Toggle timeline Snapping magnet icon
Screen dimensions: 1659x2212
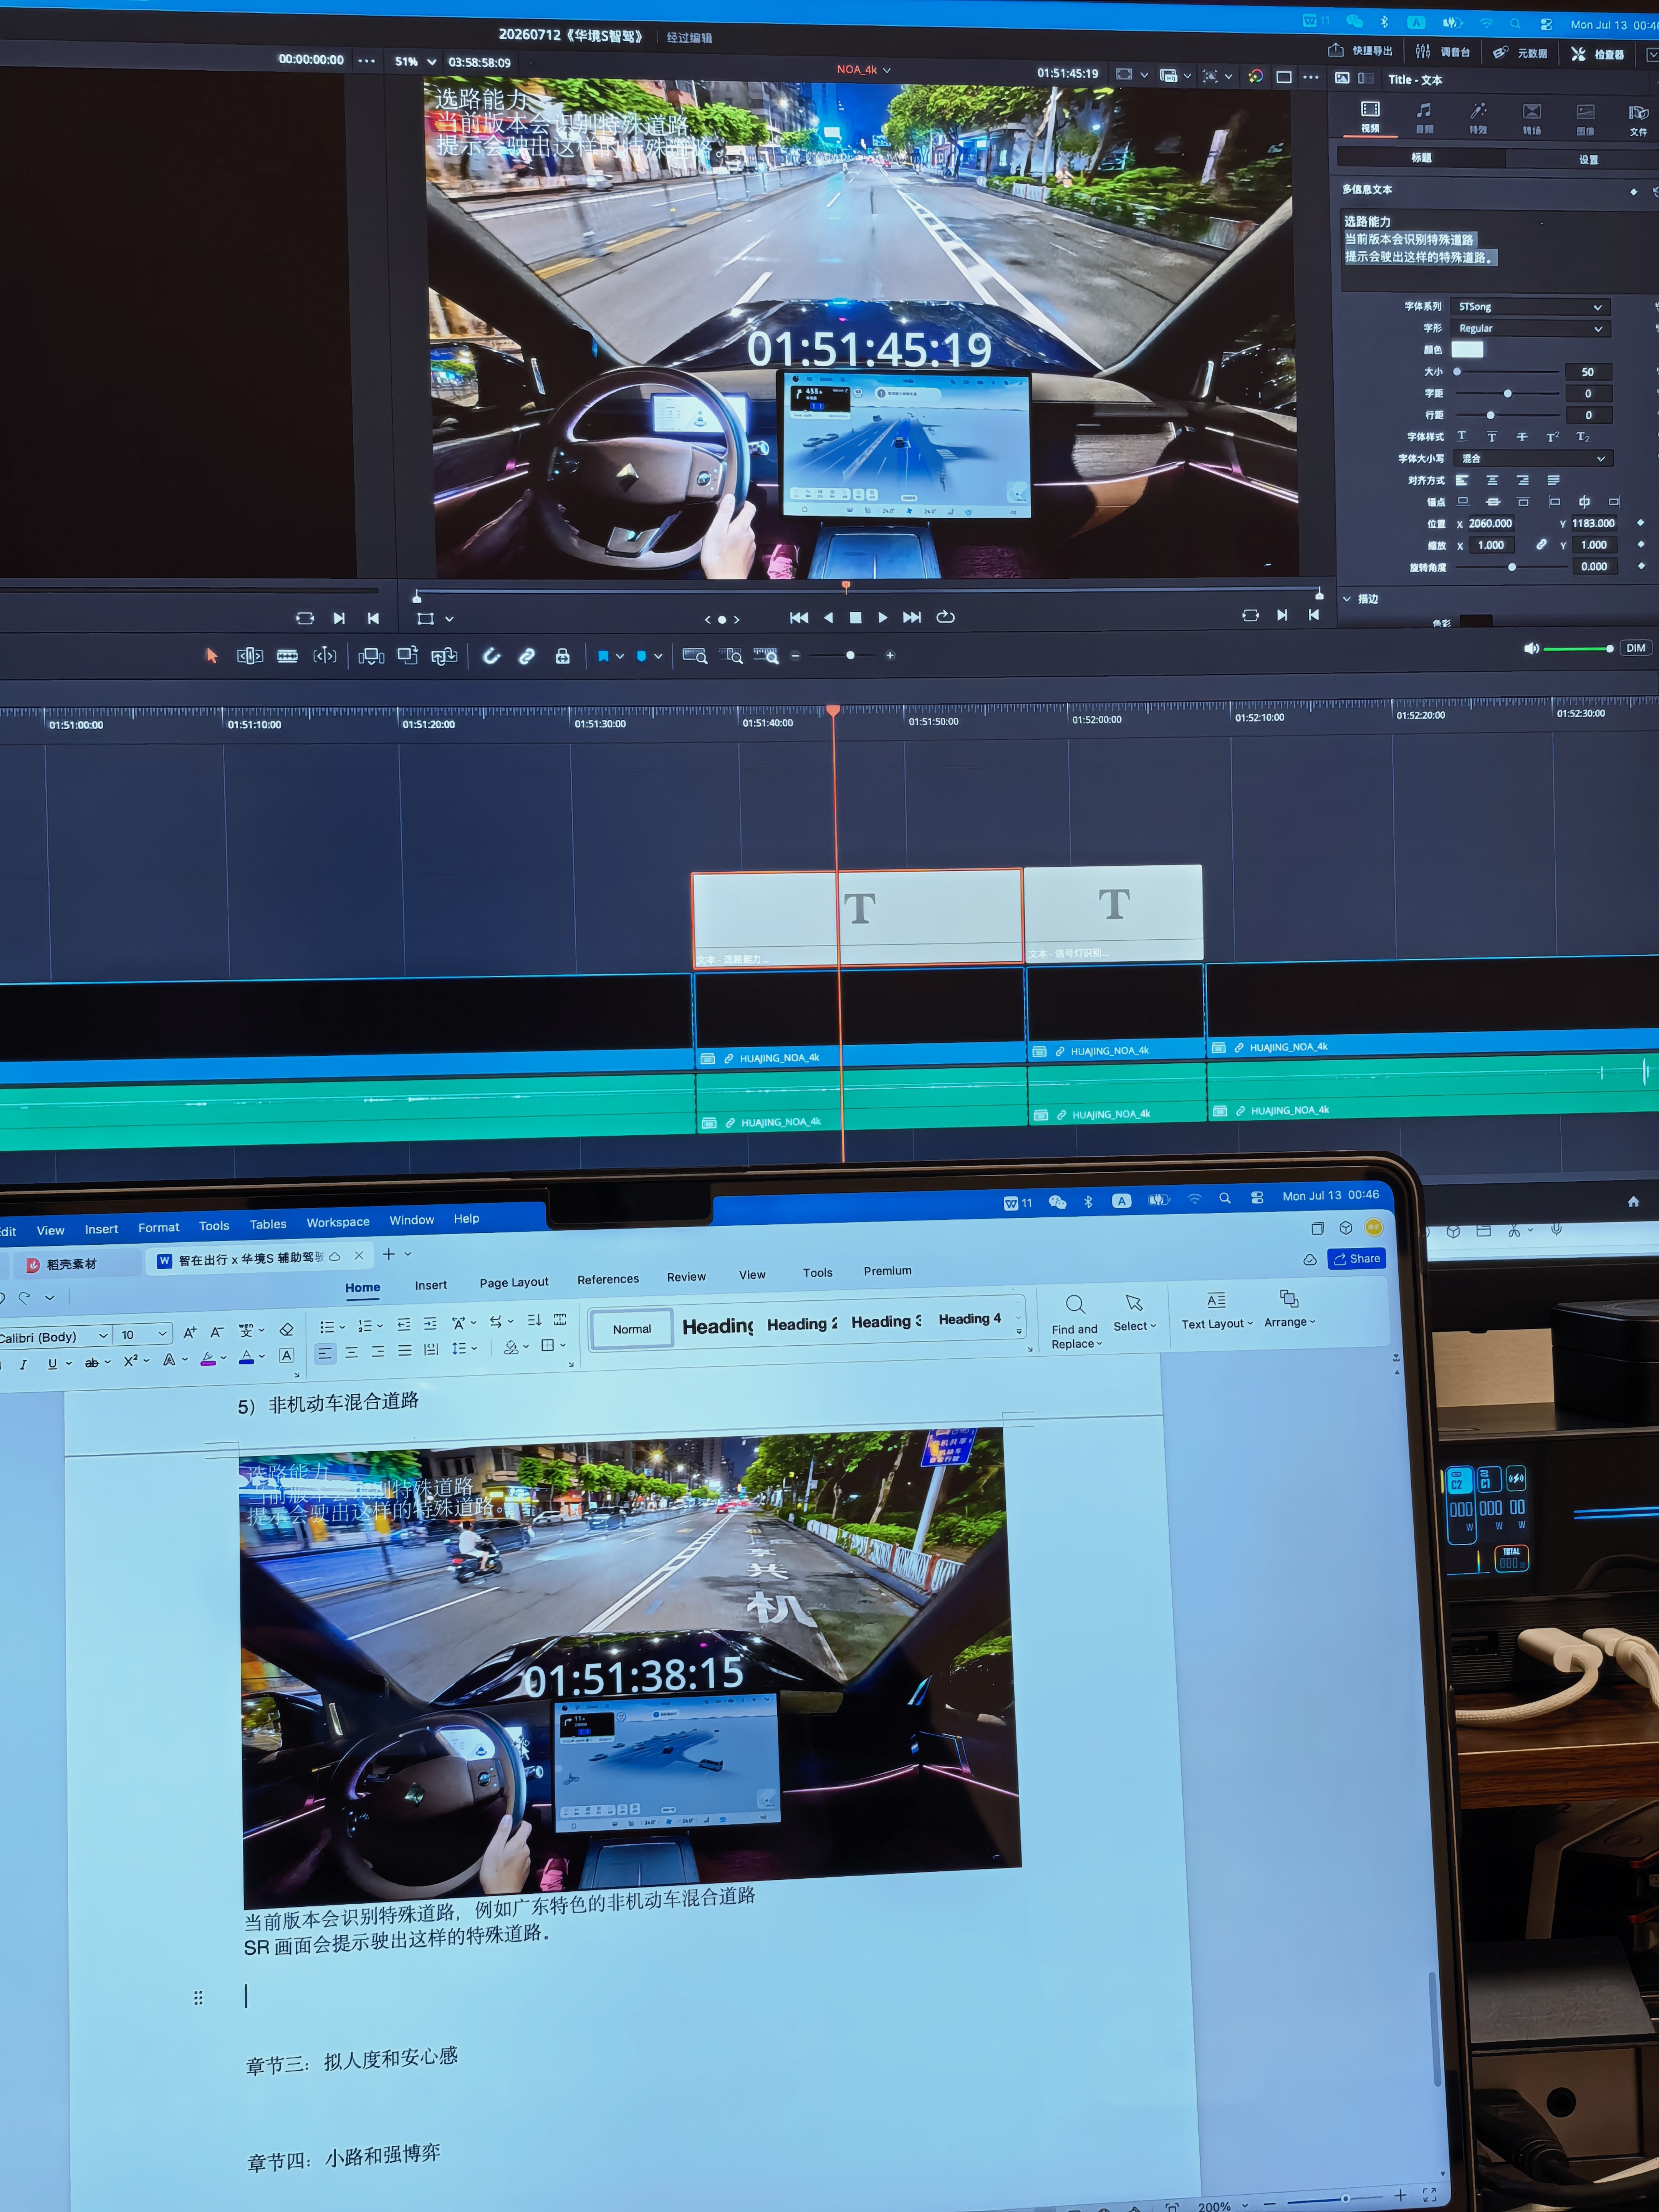coord(491,656)
